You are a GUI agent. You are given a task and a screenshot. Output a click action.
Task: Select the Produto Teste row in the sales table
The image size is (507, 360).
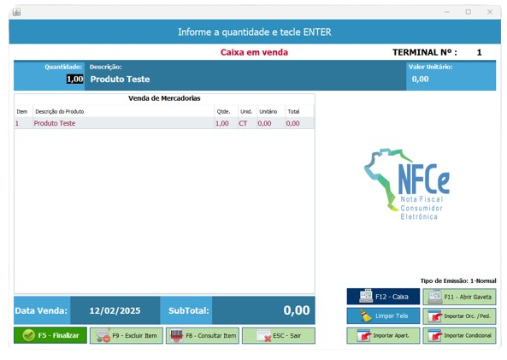coord(164,123)
